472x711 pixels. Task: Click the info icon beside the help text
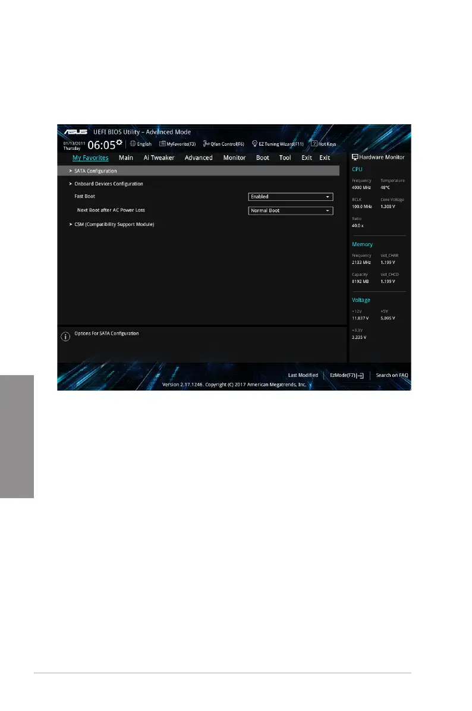click(x=65, y=336)
